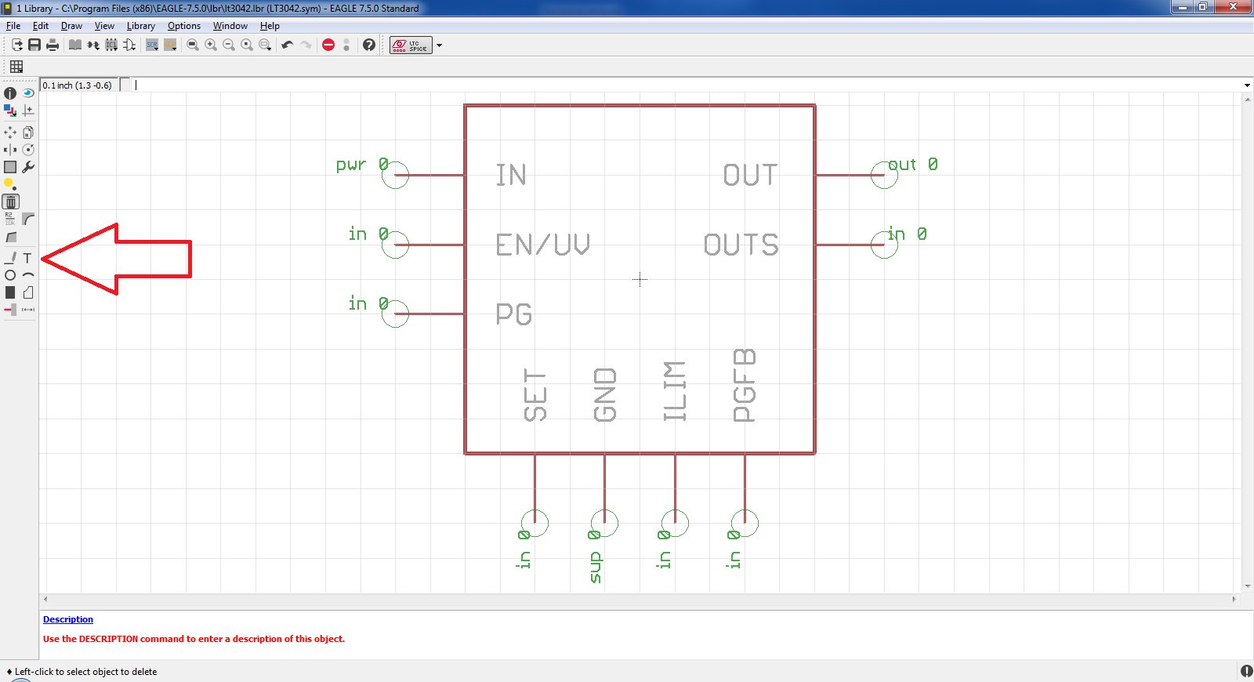The image size is (1254, 682).
Task: Open the Window menu
Action: click(230, 26)
